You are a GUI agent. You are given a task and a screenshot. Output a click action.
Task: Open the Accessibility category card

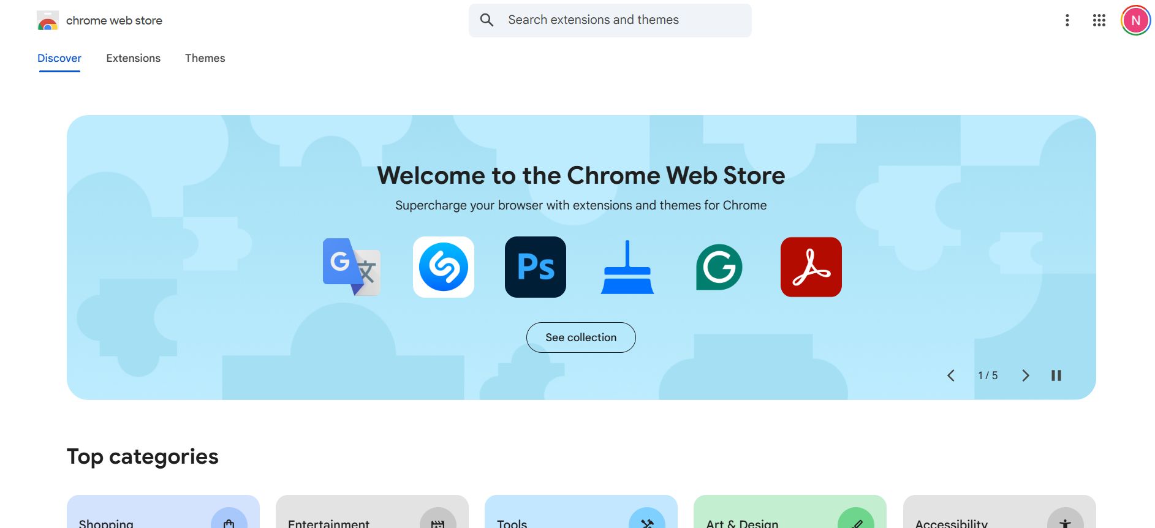999,512
